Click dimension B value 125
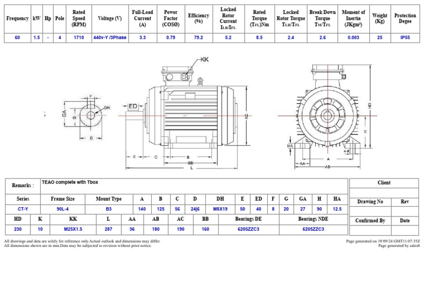The image size is (424, 300). pyautogui.click(x=161, y=209)
